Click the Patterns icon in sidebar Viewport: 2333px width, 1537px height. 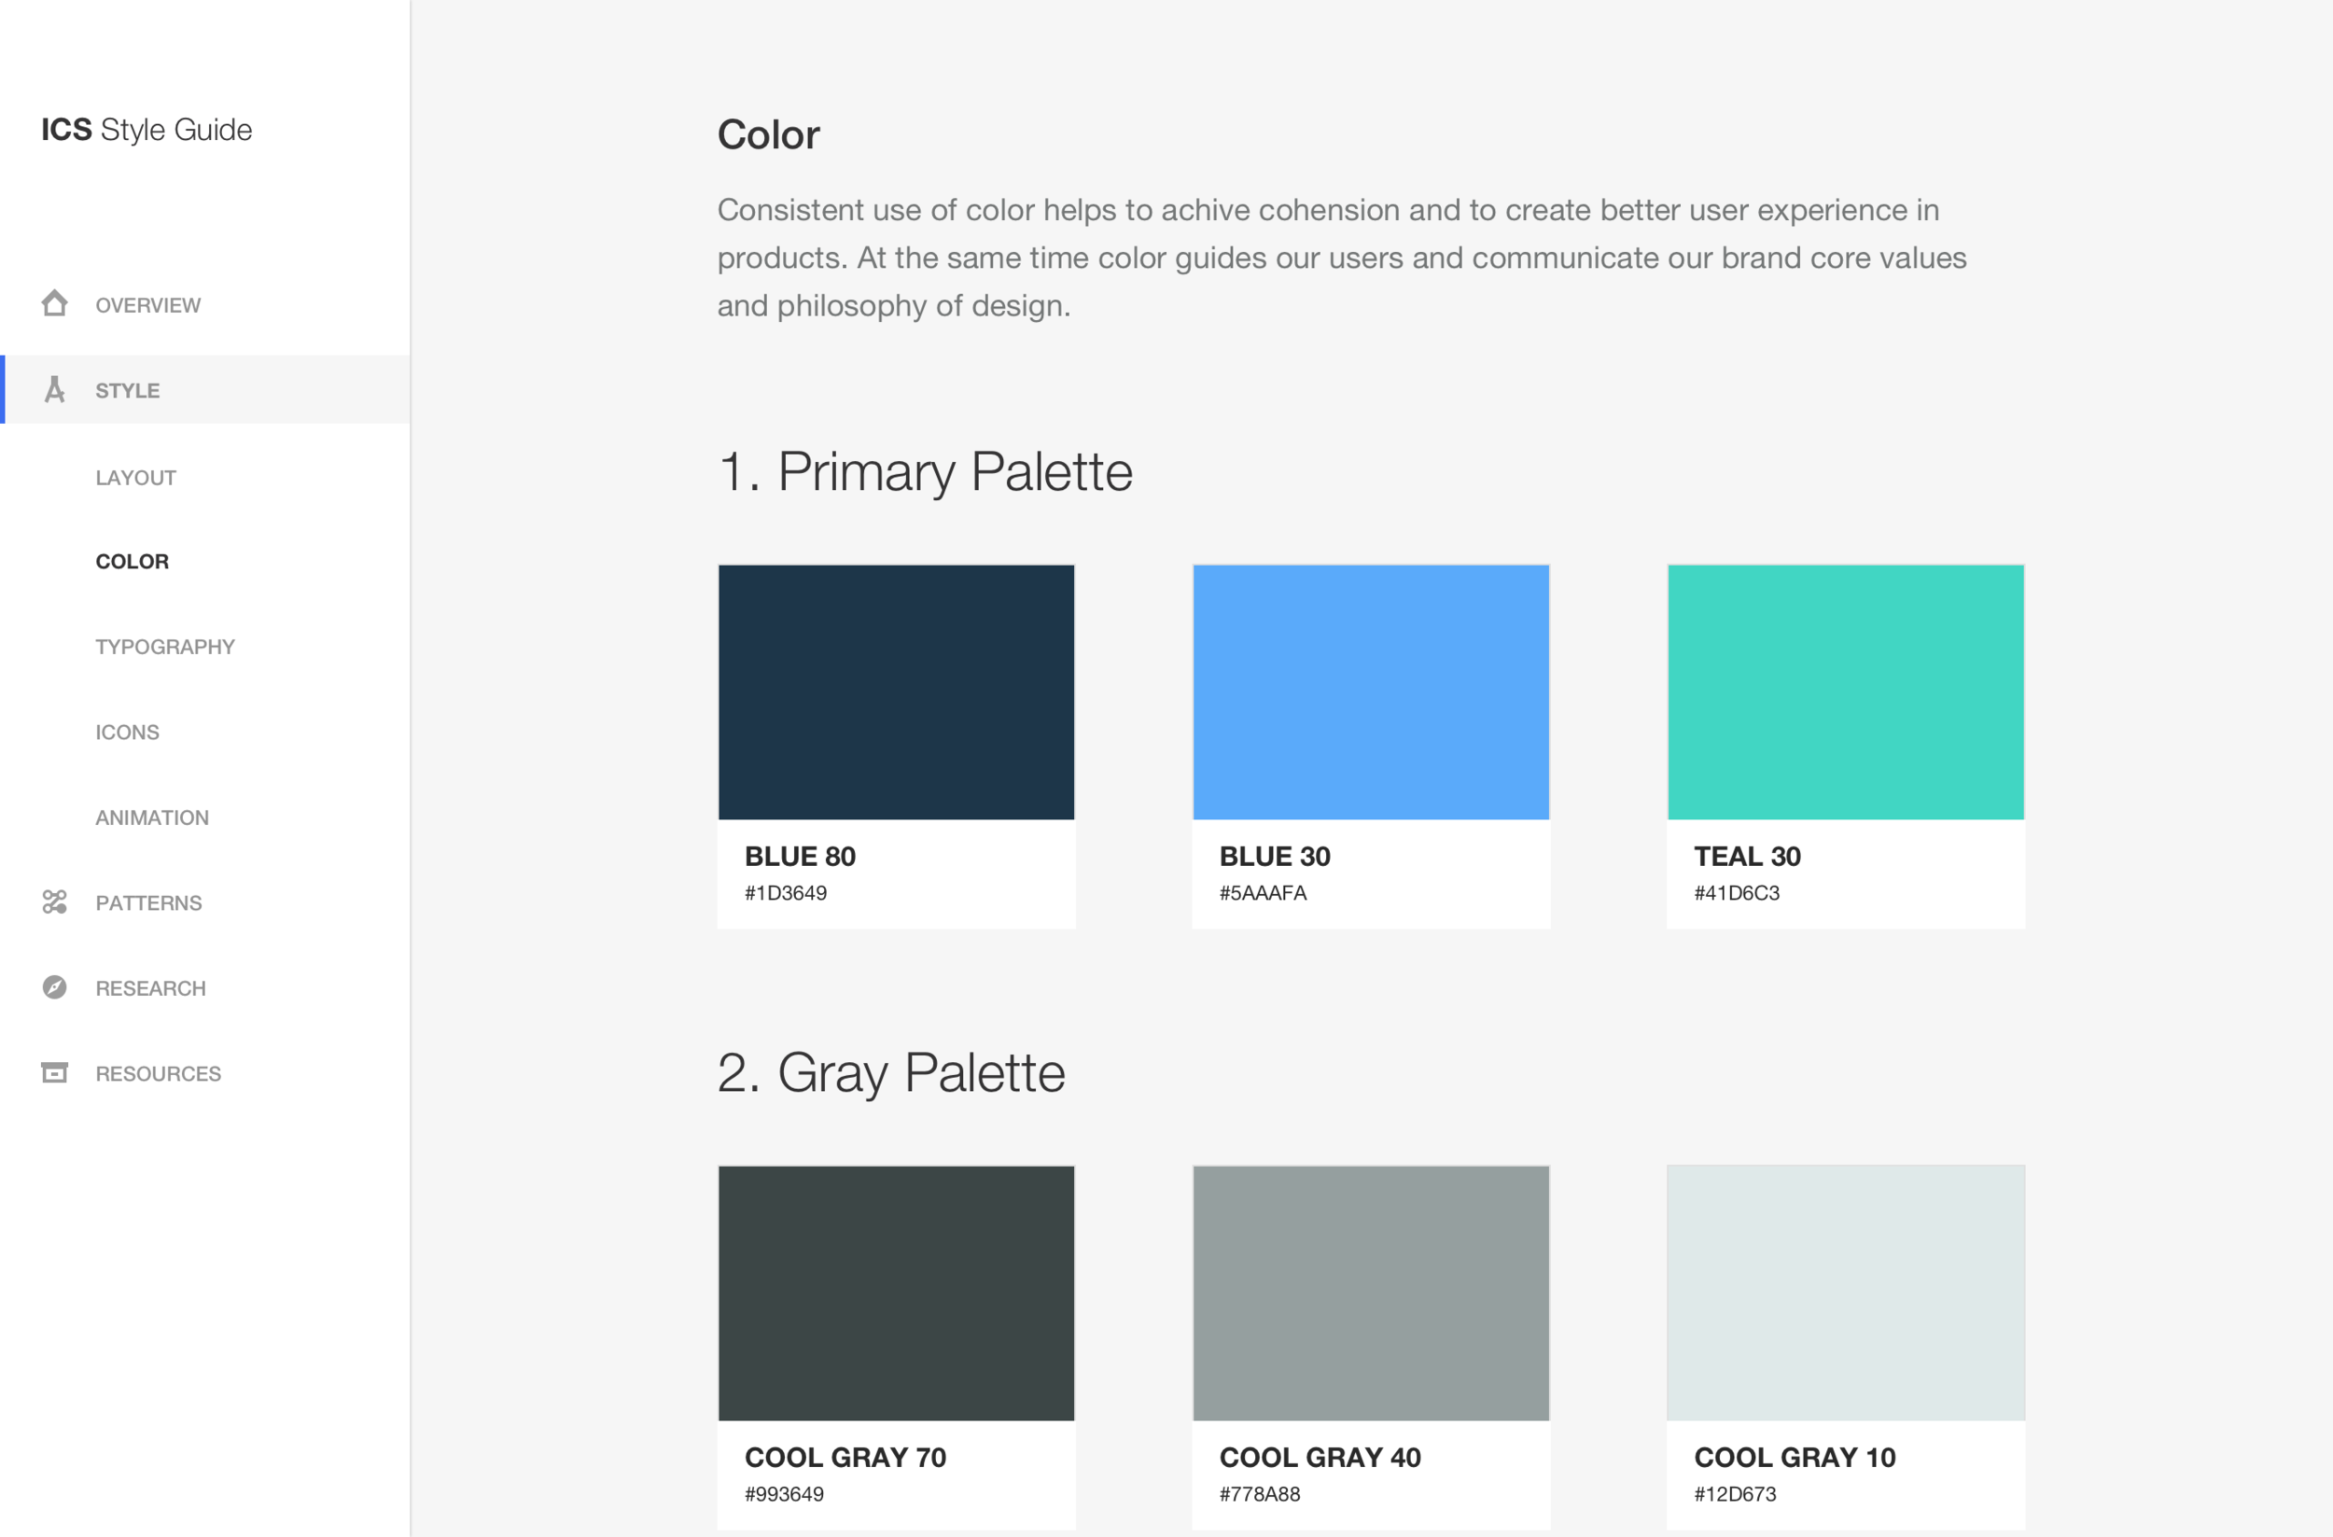pyautogui.click(x=55, y=901)
